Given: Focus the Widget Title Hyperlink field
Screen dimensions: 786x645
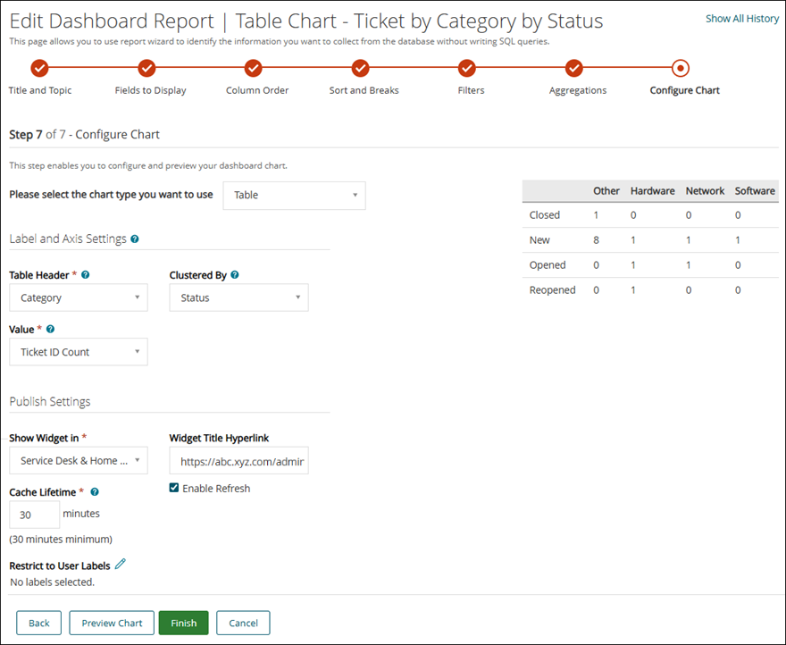Looking at the screenshot, I should pyautogui.click(x=238, y=460).
